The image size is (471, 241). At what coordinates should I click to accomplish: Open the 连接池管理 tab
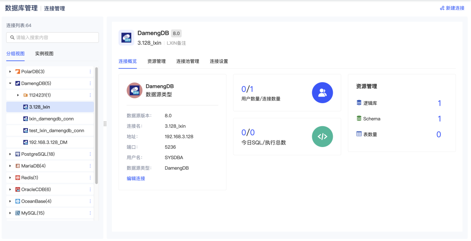tap(188, 61)
